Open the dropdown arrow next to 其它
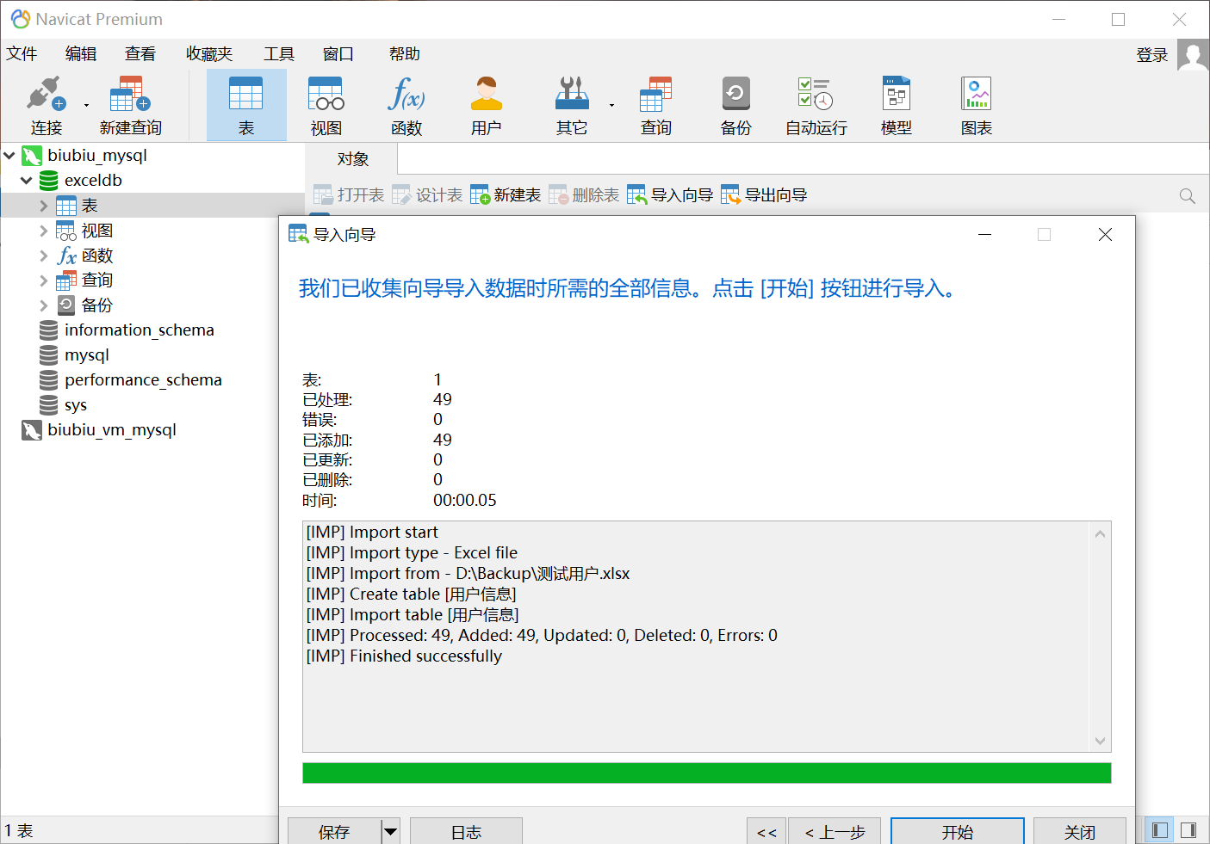 [612, 105]
